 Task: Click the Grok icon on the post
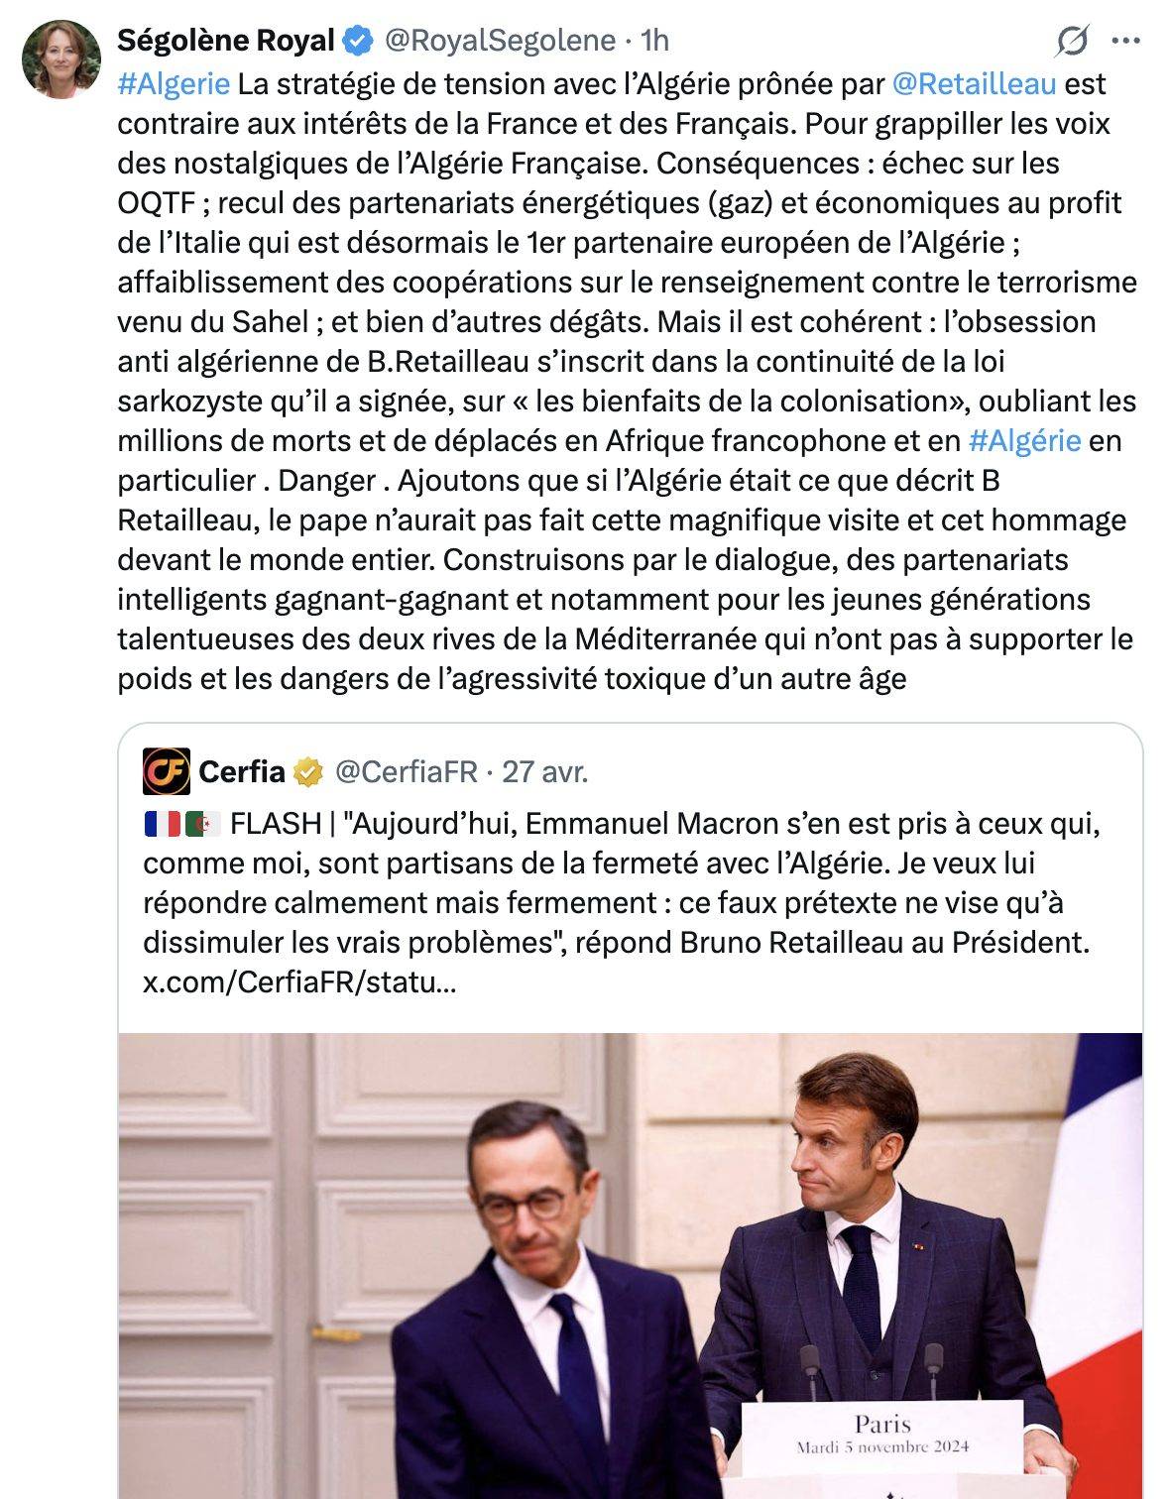1072,42
